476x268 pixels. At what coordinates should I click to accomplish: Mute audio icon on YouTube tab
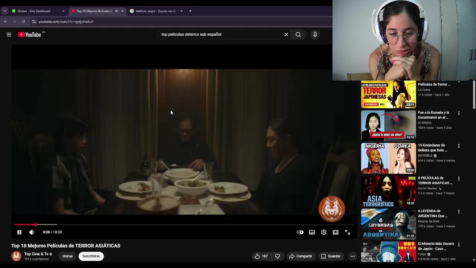click(116, 11)
